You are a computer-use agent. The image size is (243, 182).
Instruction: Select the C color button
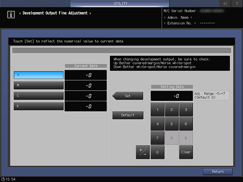click(39, 96)
